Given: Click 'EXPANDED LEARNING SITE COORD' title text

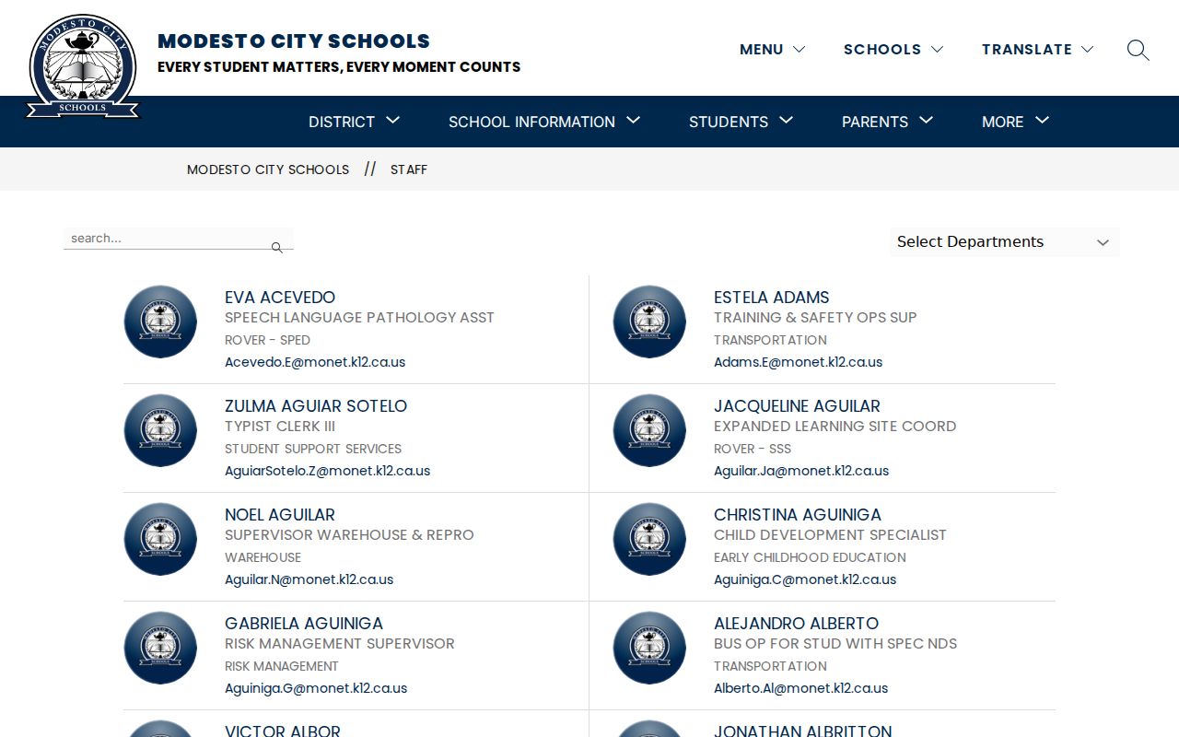Looking at the screenshot, I should tap(835, 427).
